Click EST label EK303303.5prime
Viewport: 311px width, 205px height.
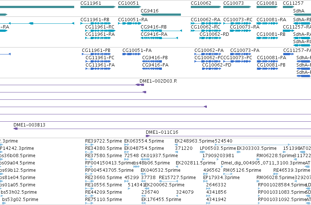pyautogui.click(x=257, y=148)
